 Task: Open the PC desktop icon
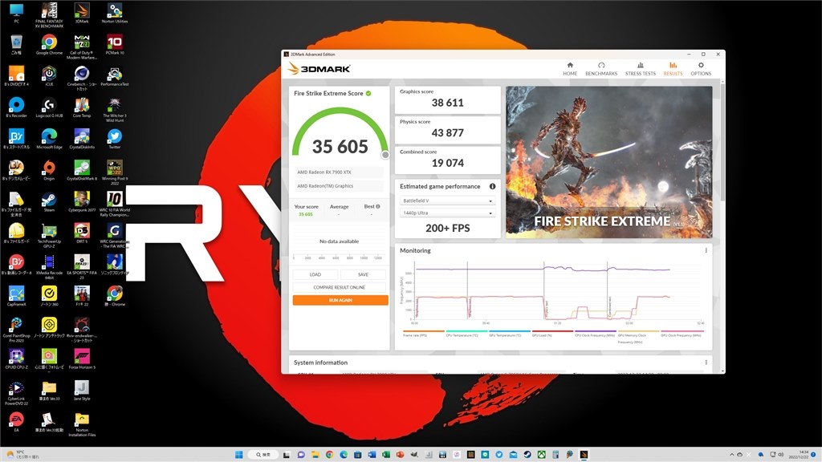click(16, 14)
